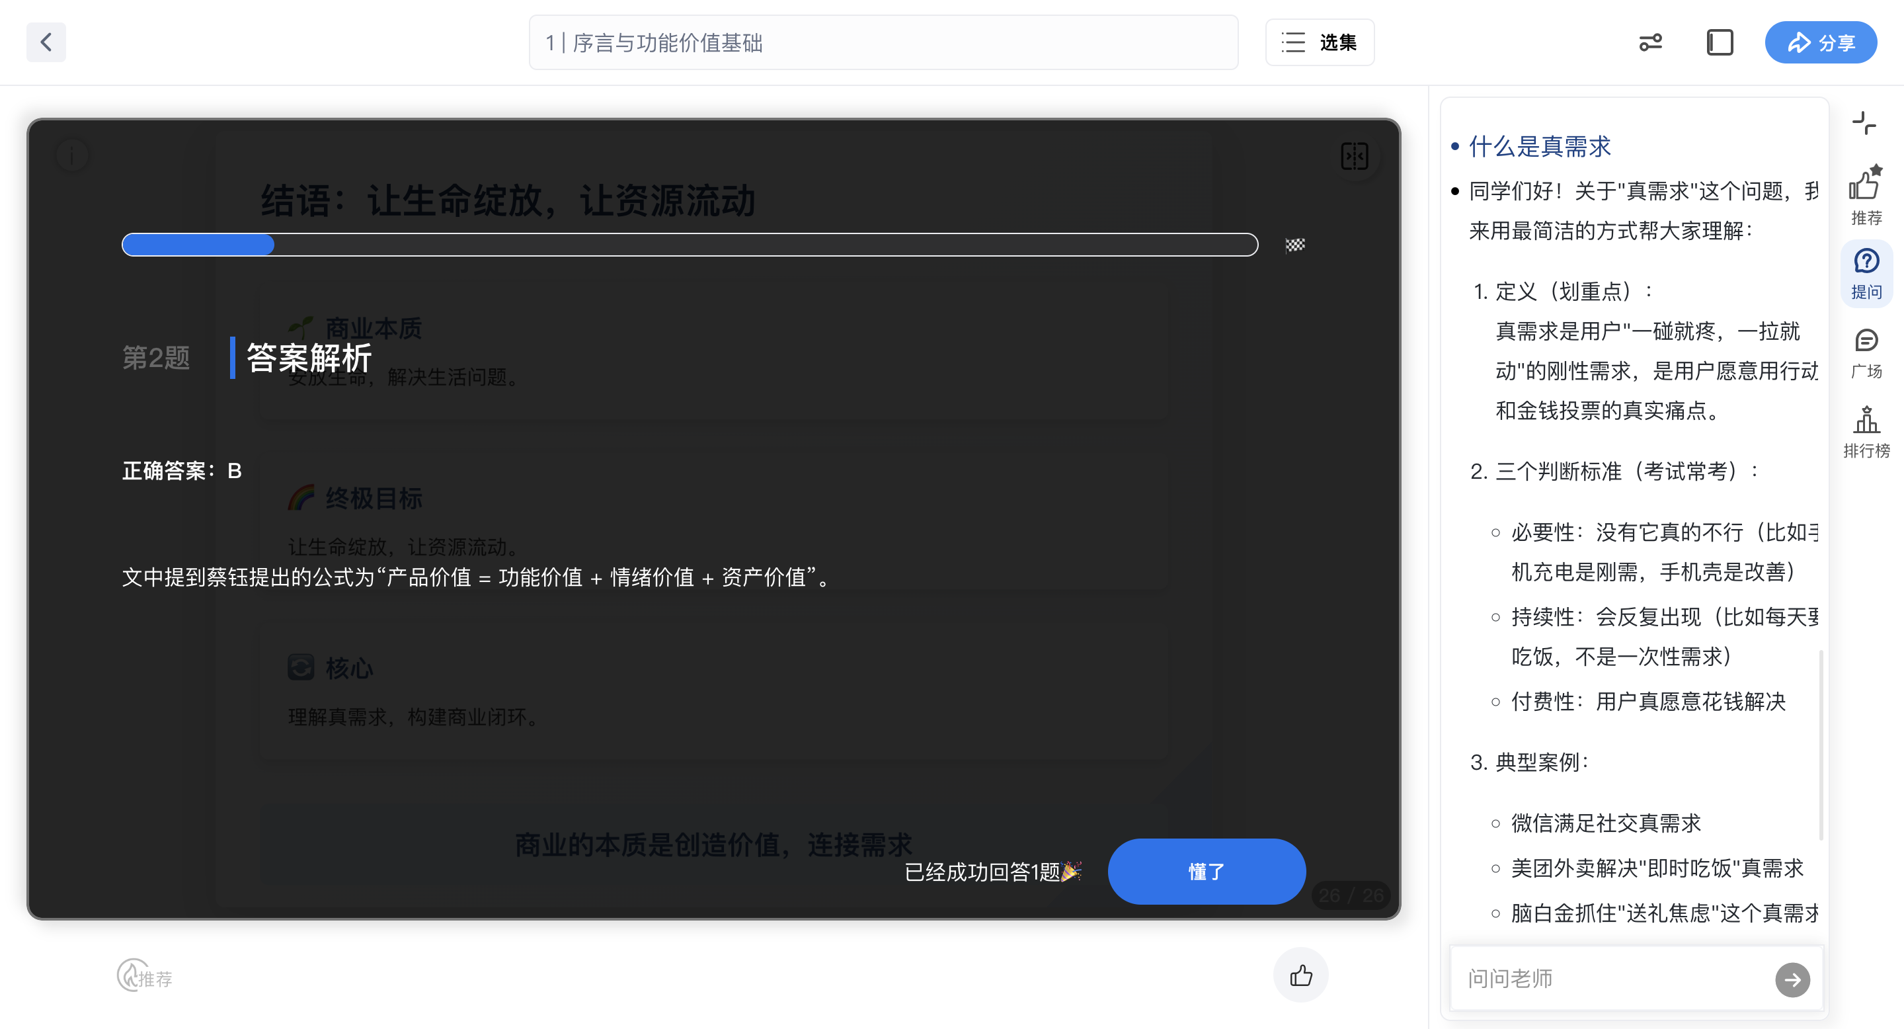
Task: Click the thumbs-up like icon below slide
Action: pyautogui.click(x=1300, y=976)
